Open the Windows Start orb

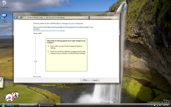click(3, 105)
